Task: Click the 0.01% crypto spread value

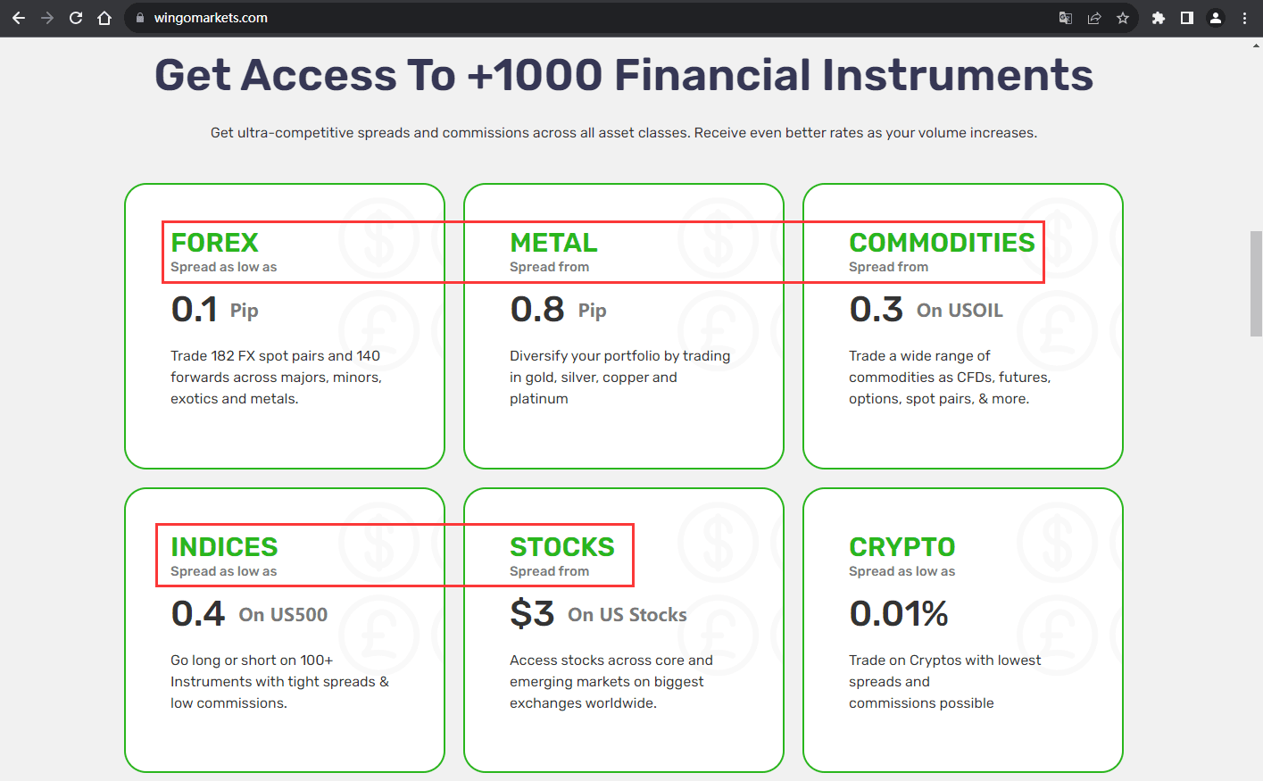Action: (899, 614)
